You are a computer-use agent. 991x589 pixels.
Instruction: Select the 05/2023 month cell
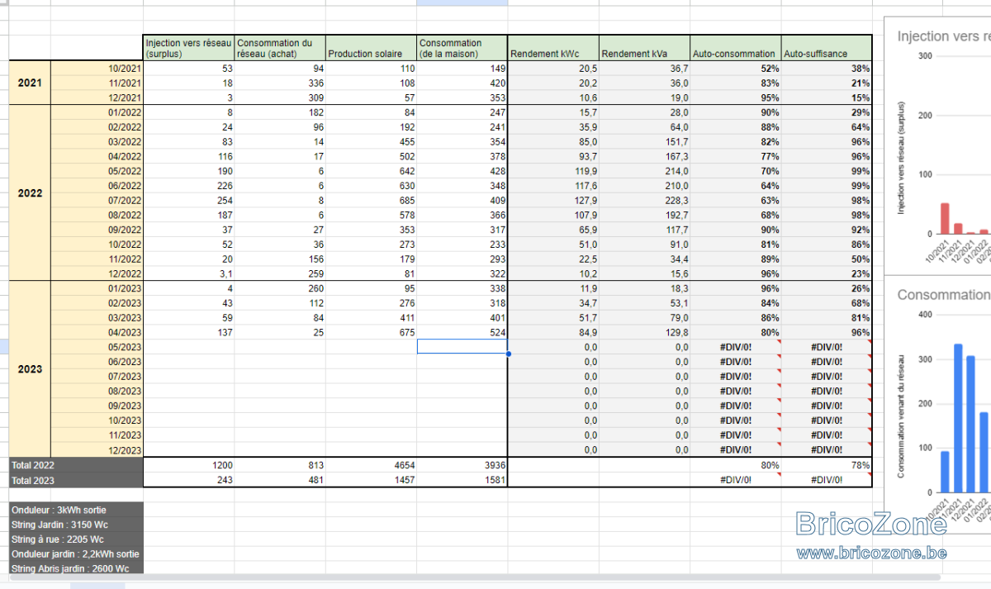point(97,347)
